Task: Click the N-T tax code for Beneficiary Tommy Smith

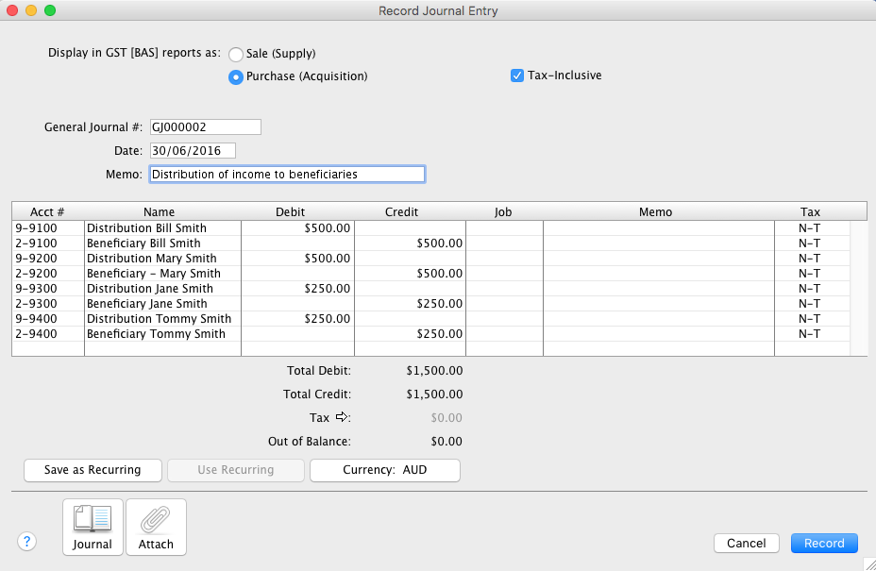Action: 809,334
